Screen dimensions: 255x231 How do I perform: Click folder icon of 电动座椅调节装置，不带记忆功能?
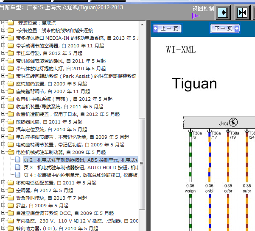(11, 137)
